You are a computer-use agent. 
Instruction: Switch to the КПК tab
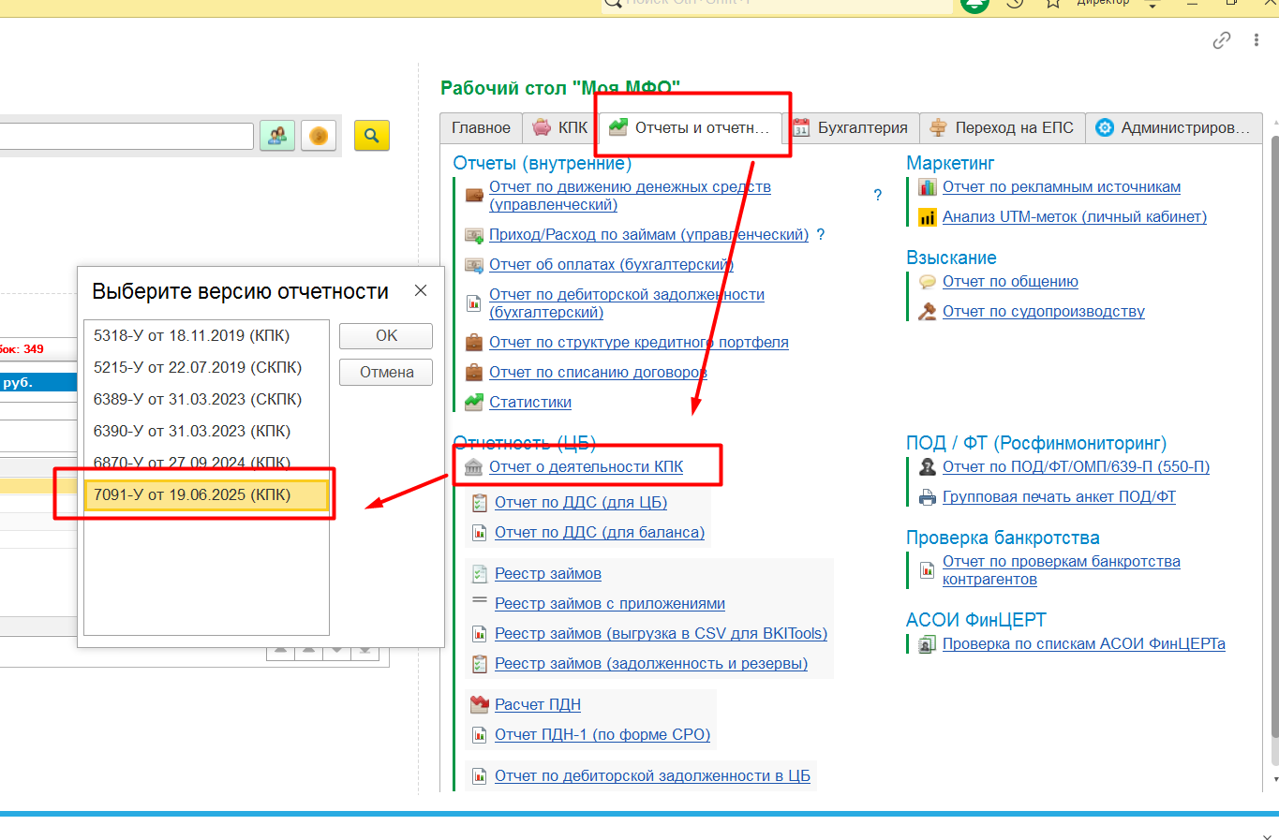click(560, 128)
